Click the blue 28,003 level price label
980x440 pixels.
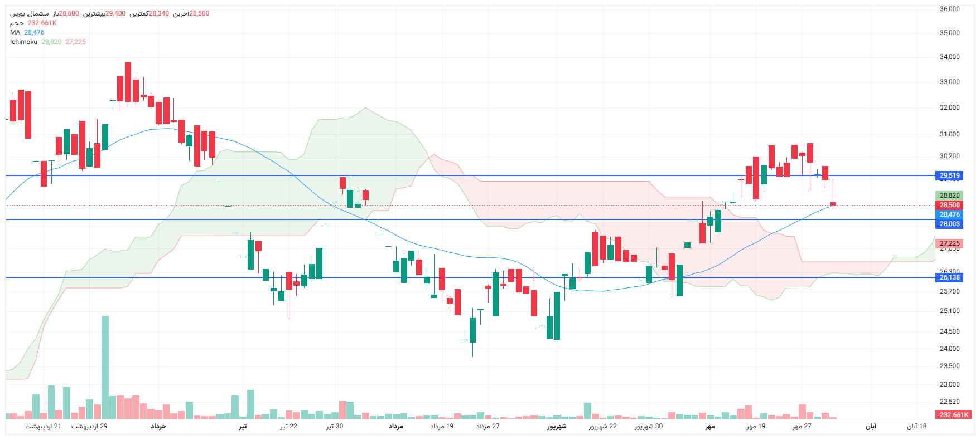point(949,224)
